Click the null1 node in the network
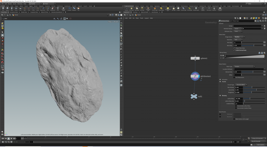 [x=193, y=96]
